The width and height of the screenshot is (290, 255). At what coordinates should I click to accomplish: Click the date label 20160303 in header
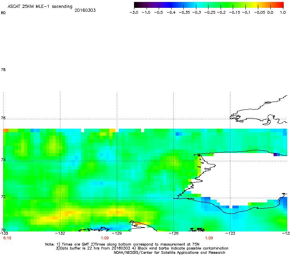pyautogui.click(x=85, y=10)
